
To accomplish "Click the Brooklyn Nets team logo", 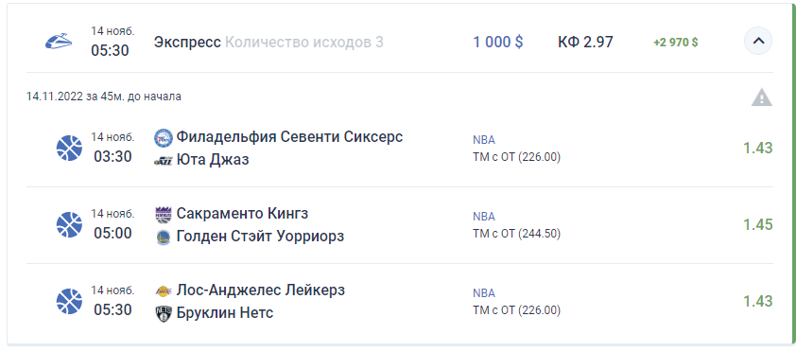I will [x=164, y=313].
